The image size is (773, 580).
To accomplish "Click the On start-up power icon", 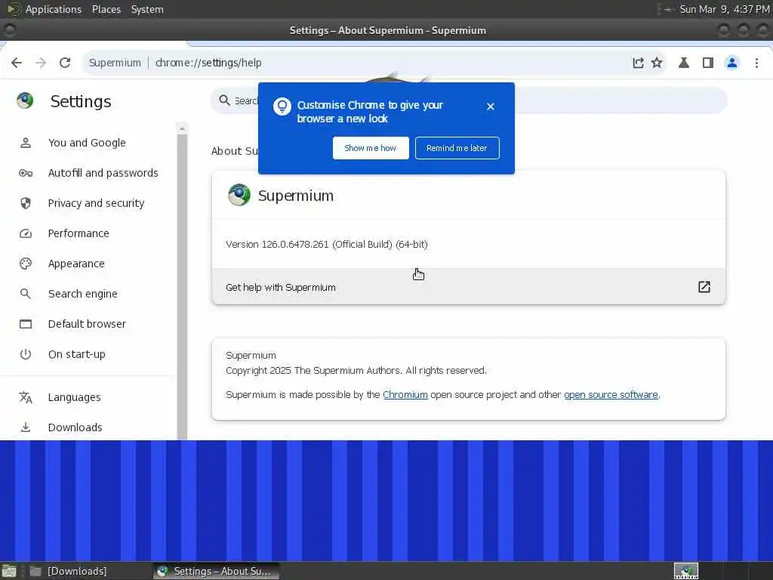I will (x=26, y=354).
